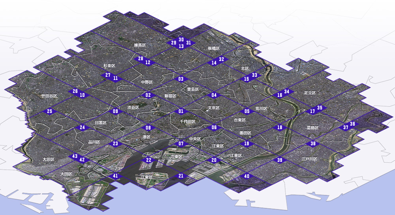Select tile marker 09 near 渋谷区
Viewport: 395px width, 215px height.
(115, 111)
